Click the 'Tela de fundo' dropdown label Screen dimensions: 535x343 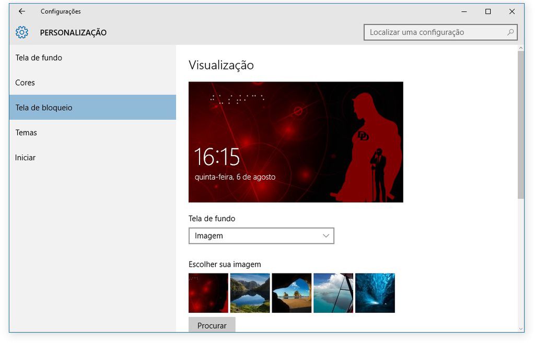[x=212, y=219]
